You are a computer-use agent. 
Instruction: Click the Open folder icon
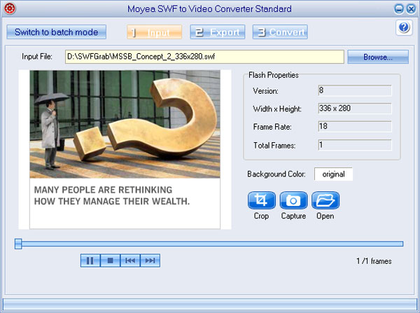pos(325,200)
